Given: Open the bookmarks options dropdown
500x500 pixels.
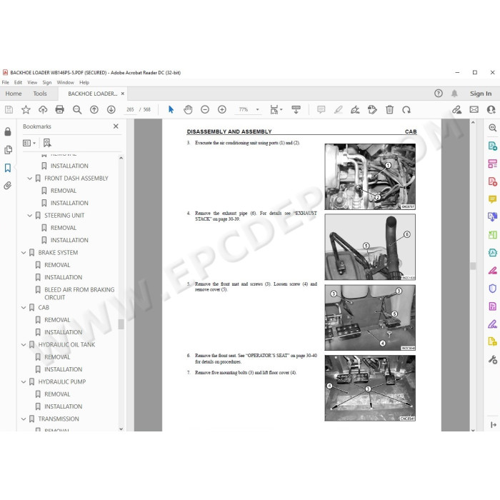Looking at the screenshot, I should tap(29, 143).
